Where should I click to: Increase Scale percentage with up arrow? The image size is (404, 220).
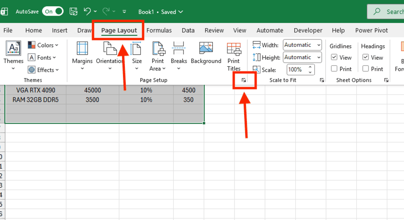(310, 67)
